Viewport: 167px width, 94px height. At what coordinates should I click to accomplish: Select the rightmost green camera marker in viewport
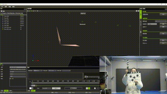[130, 26]
